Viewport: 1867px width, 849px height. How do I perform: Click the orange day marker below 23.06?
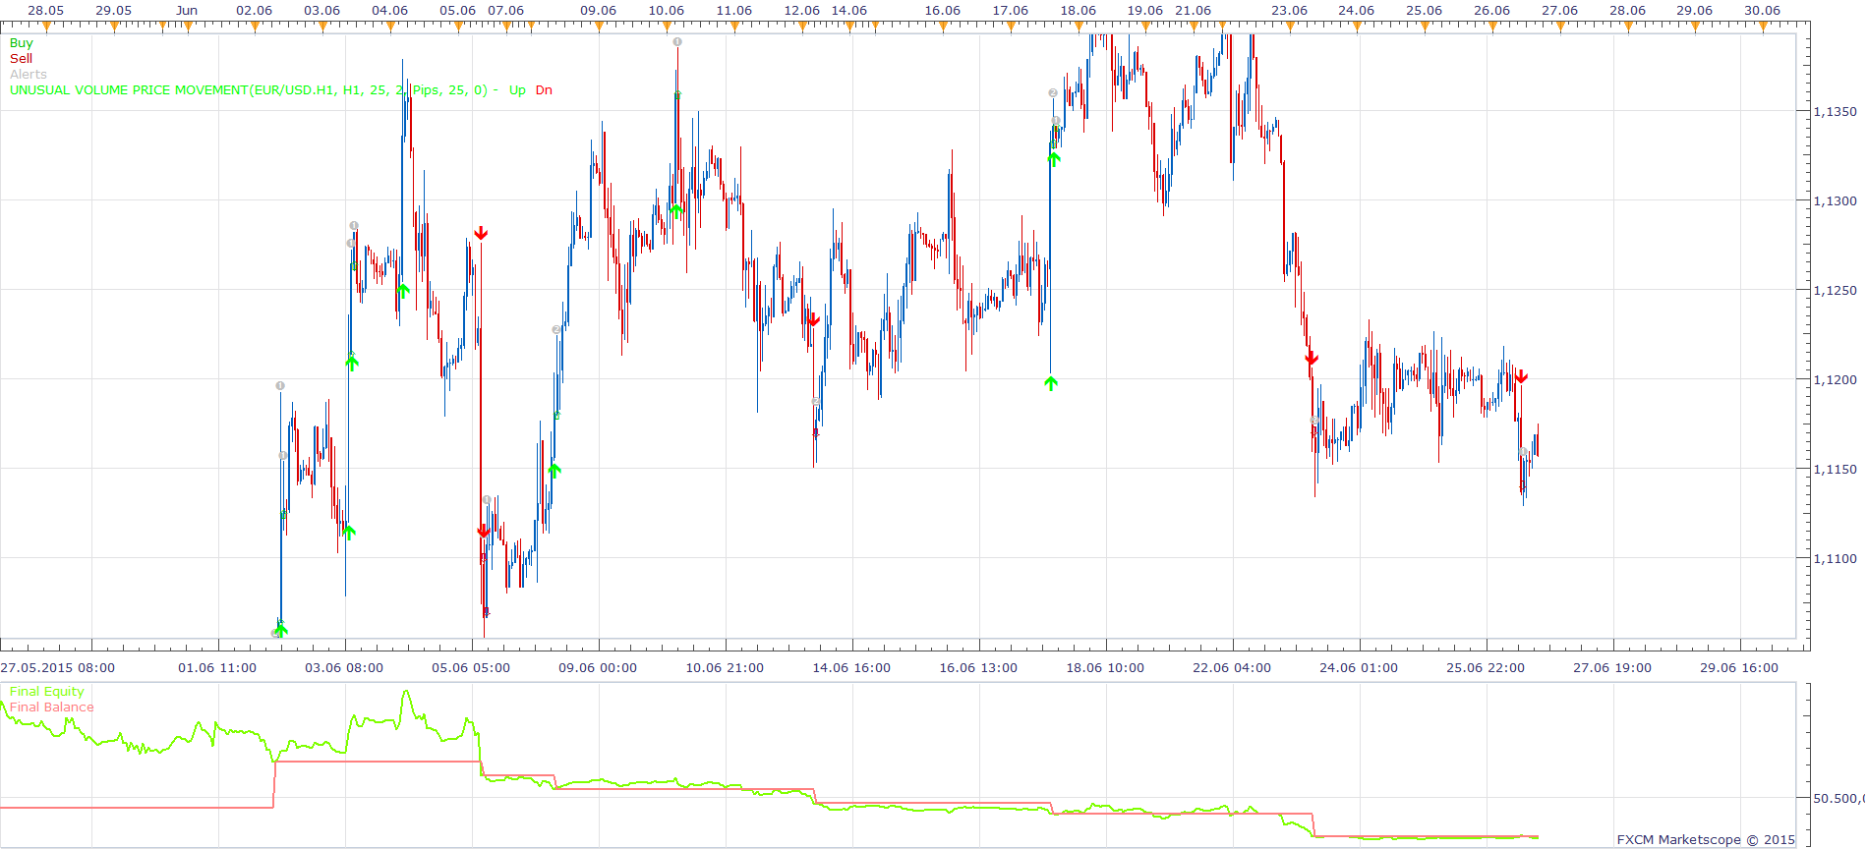[1290, 27]
